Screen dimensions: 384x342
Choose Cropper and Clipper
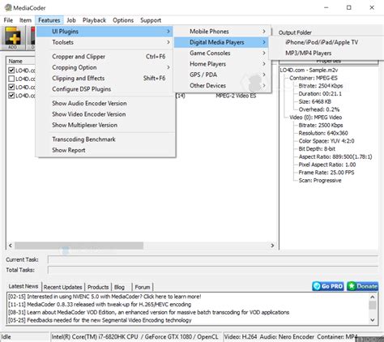click(x=105, y=57)
